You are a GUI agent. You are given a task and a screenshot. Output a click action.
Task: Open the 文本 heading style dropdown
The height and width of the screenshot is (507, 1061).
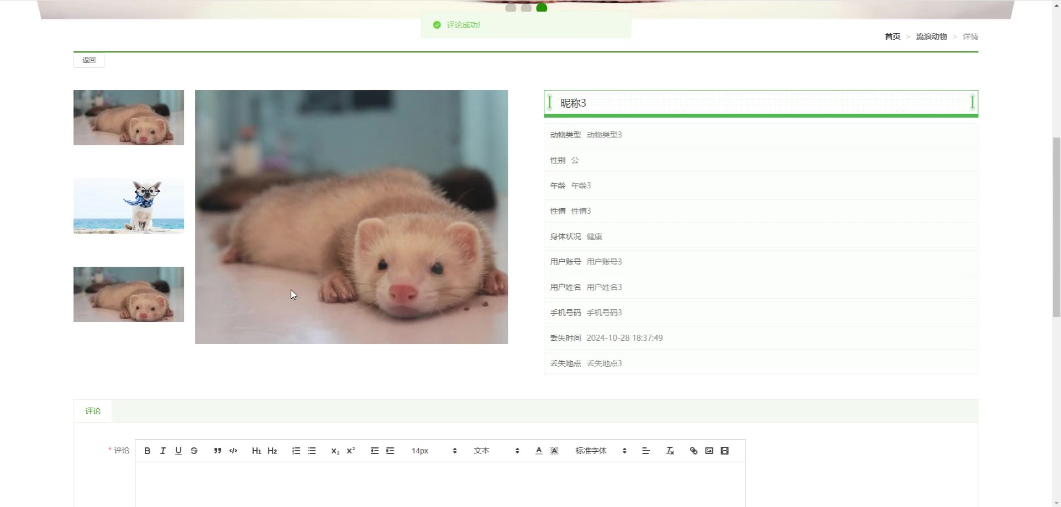[x=496, y=451]
